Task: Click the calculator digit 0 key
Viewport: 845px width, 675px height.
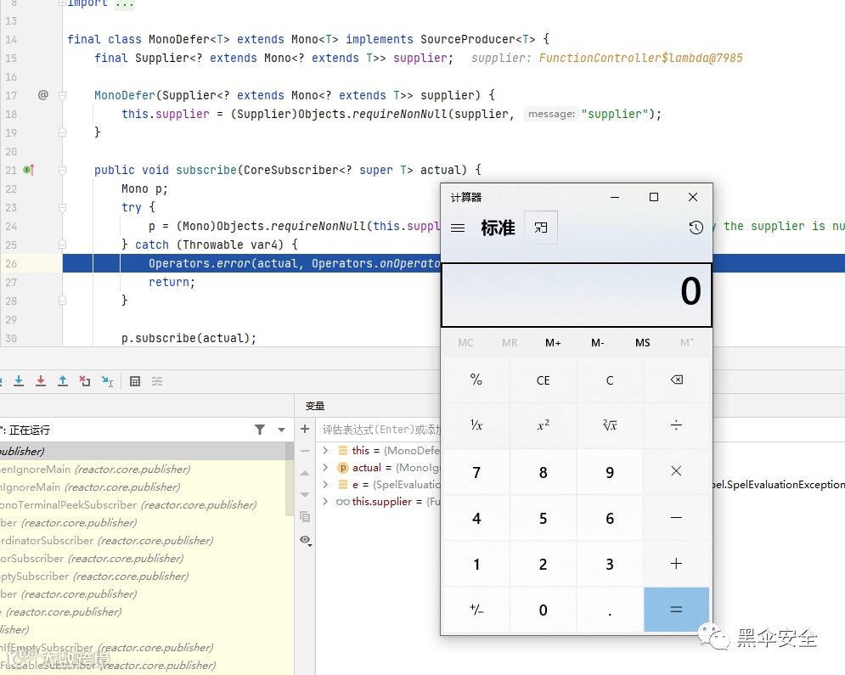Action: click(544, 610)
